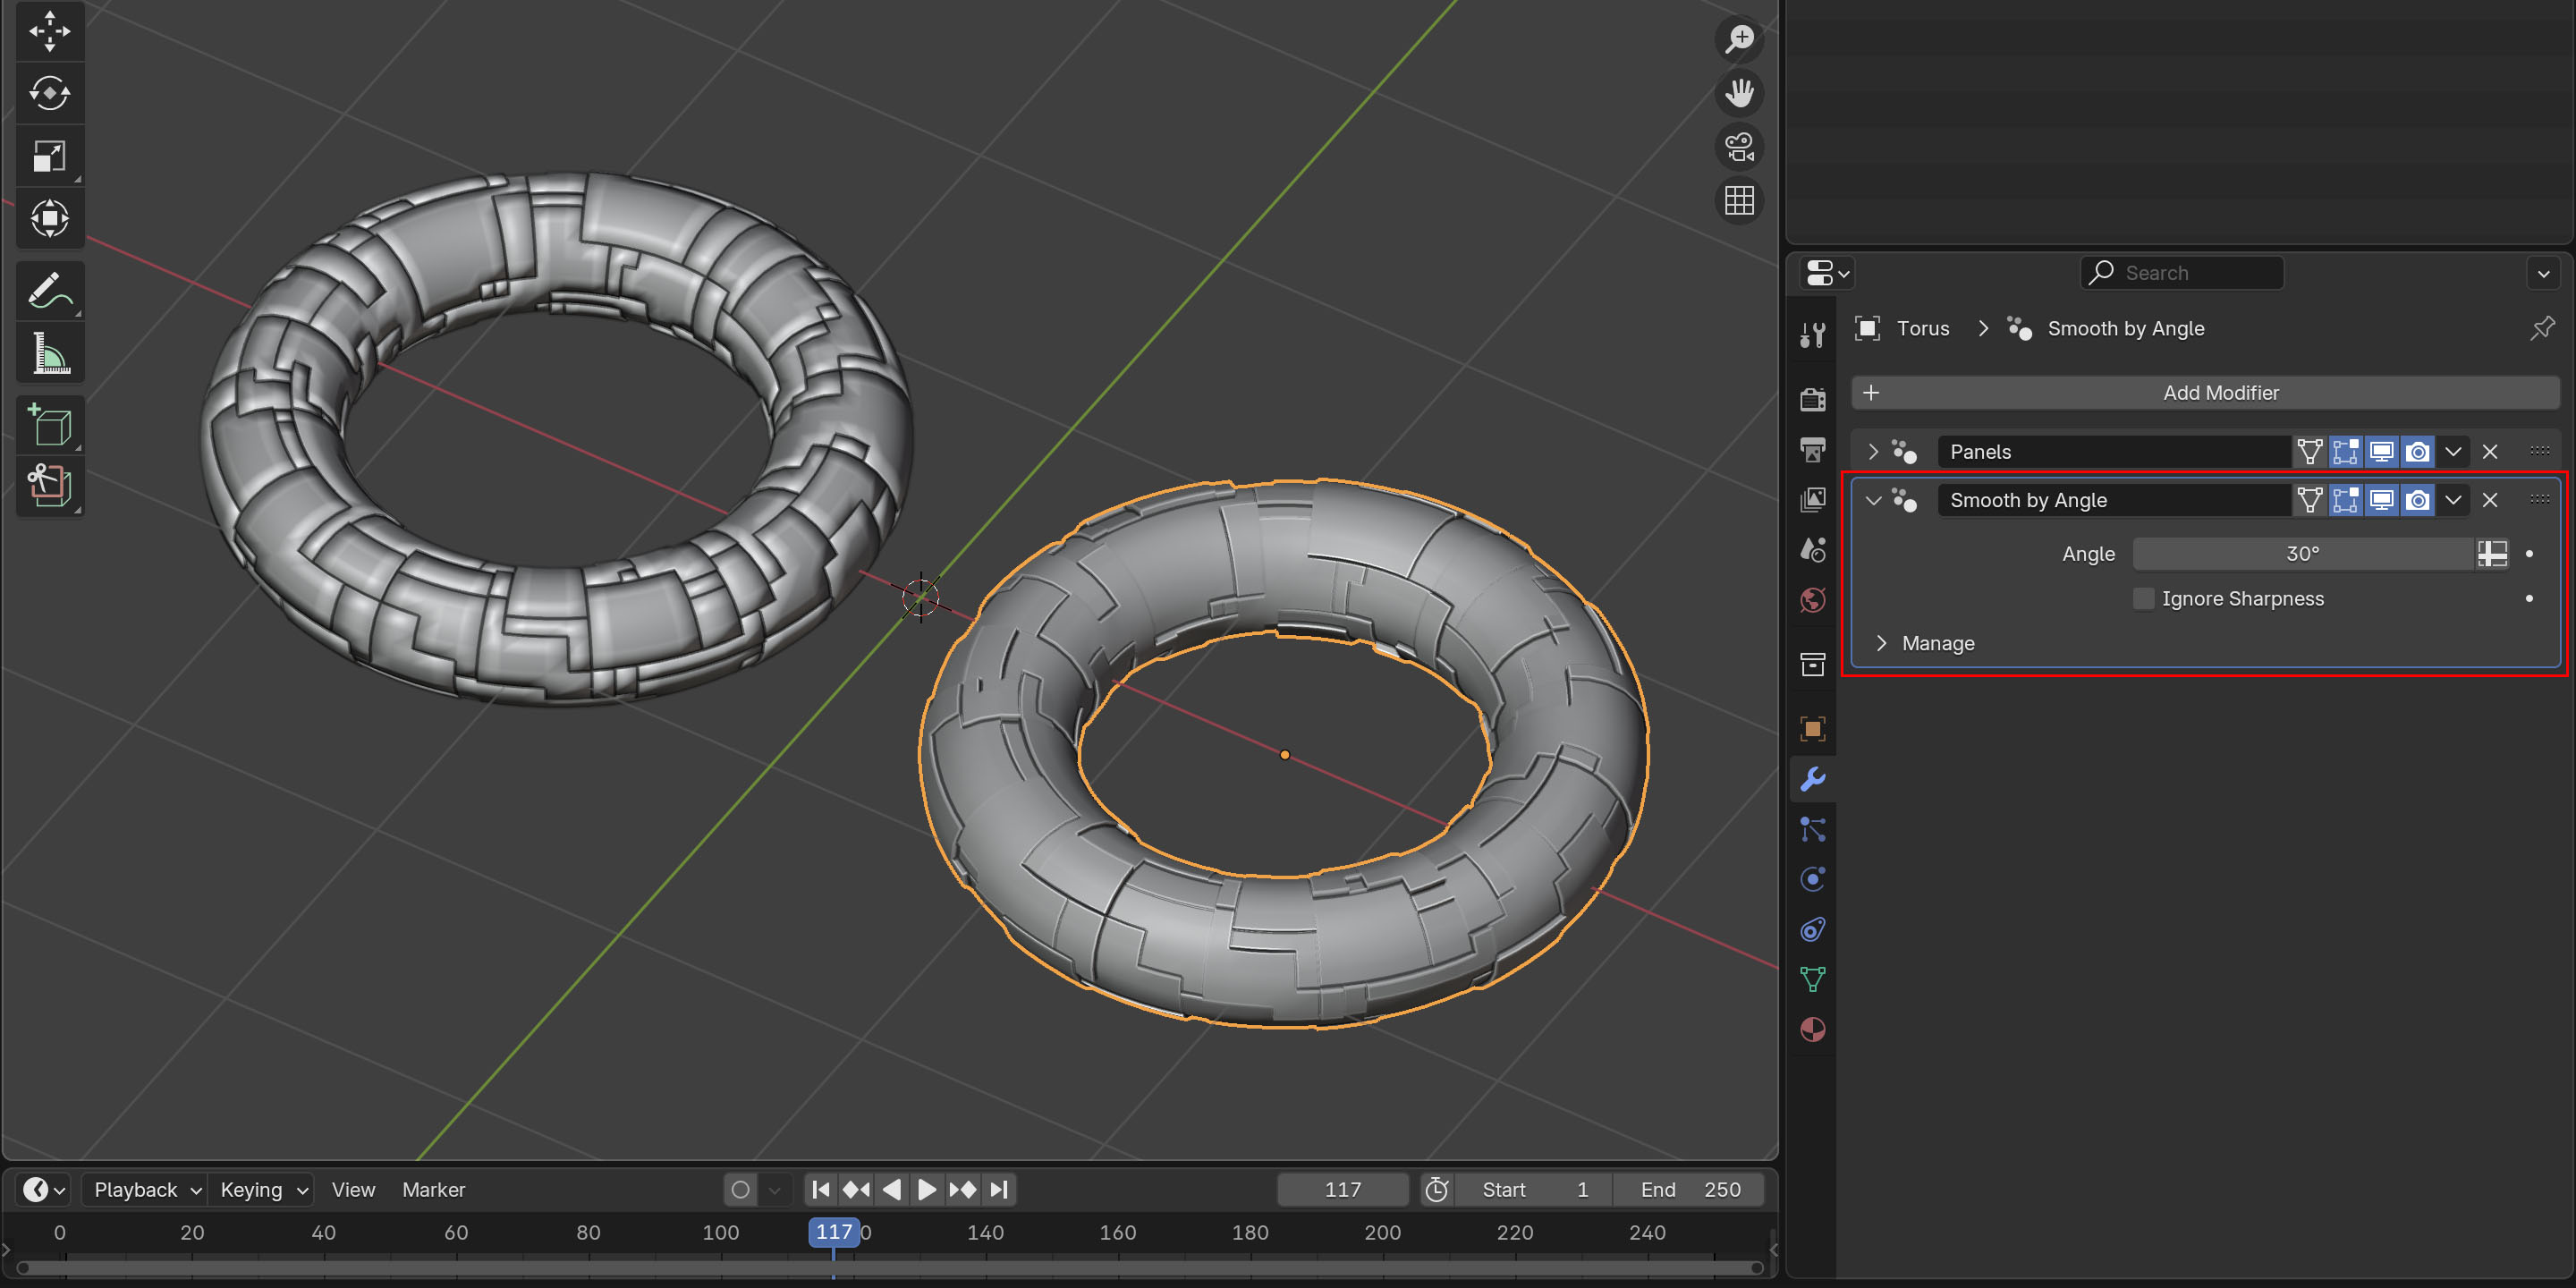2576x1288 pixels.
Task: Select the Annotate tool
Action: click(49, 291)
